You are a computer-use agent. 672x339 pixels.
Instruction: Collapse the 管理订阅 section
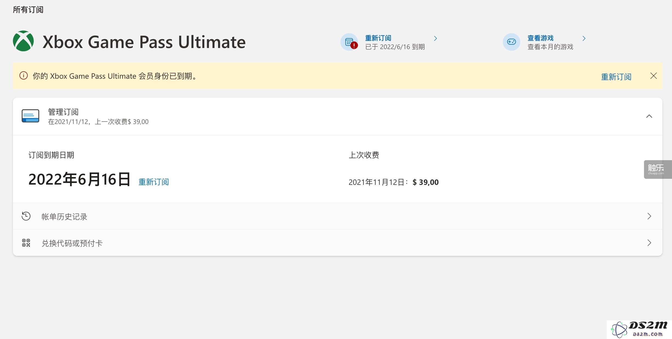649,116
